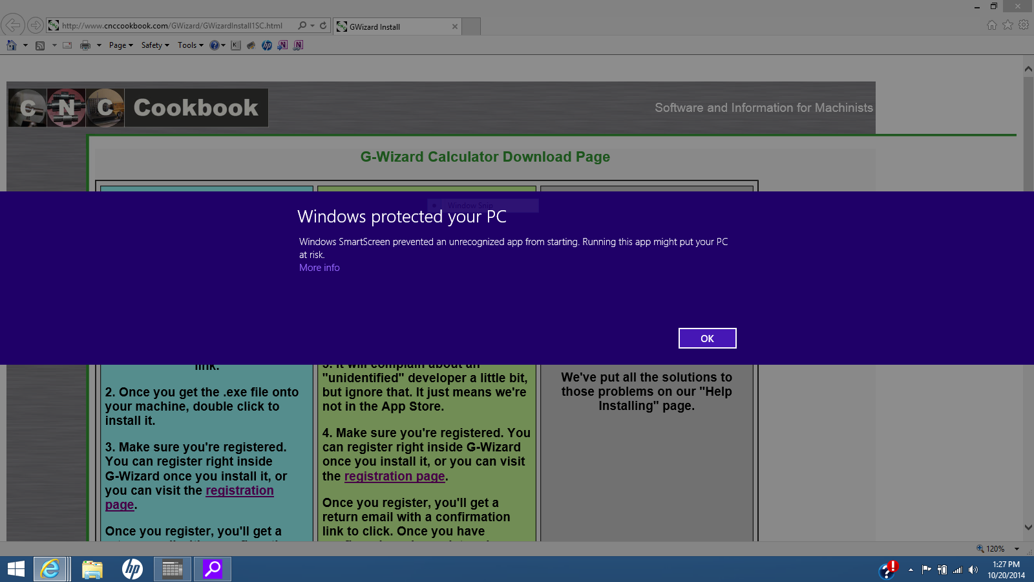Viewport: 1034px width, 582px height.
Task: Click the K toolbar add-on icon
Action: click(x=236, y=45)
